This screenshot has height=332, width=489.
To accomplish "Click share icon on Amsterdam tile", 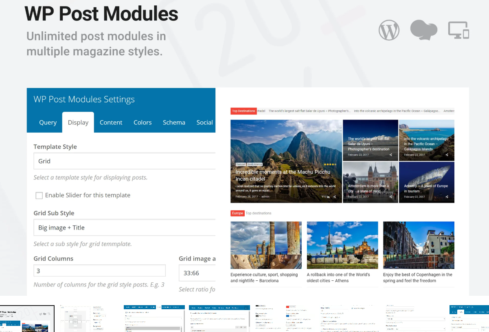I will 391,197.
